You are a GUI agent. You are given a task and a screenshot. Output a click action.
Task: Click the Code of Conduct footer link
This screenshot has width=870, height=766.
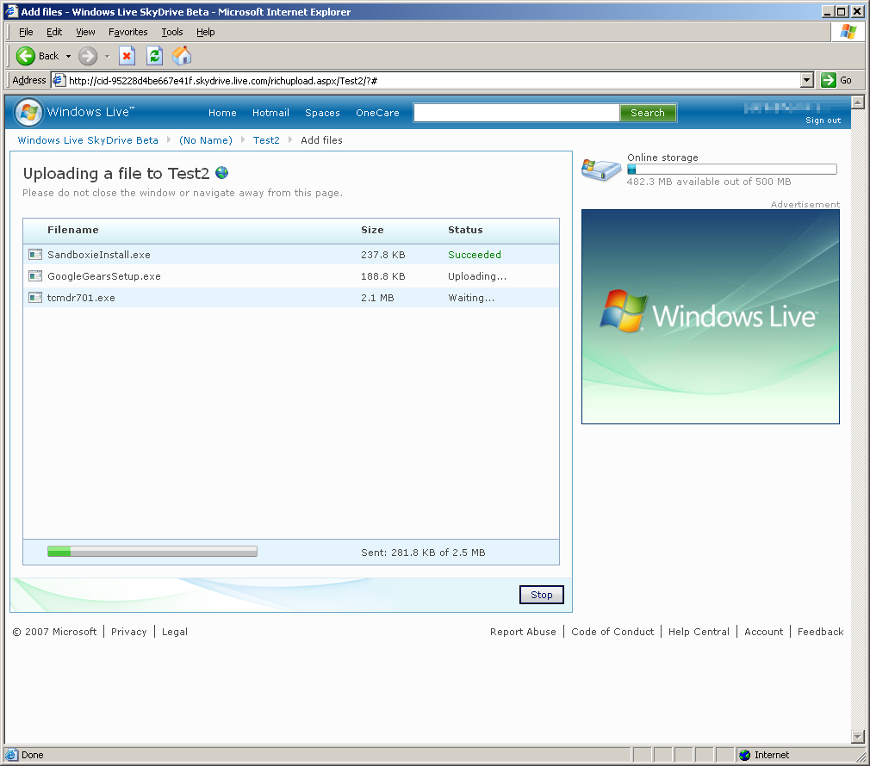pos(612,632)
